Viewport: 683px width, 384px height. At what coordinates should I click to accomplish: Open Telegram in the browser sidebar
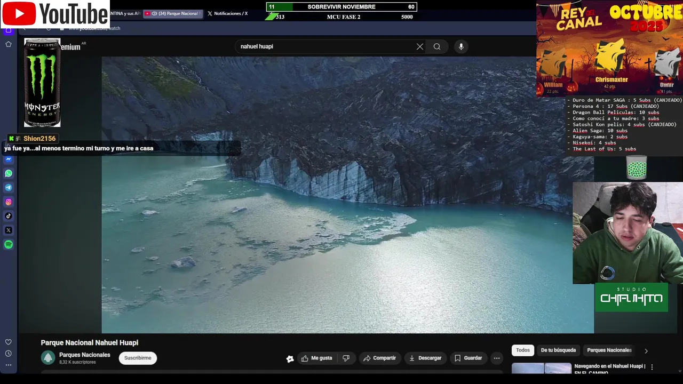pyautogui.click(x=9, y=188)
